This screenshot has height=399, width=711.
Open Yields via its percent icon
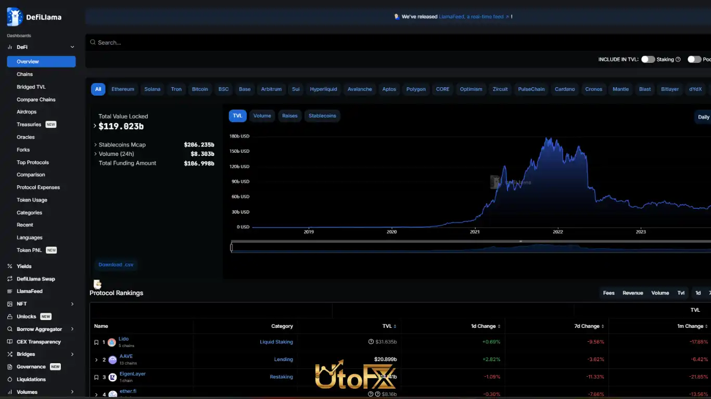tap(10, 267)
